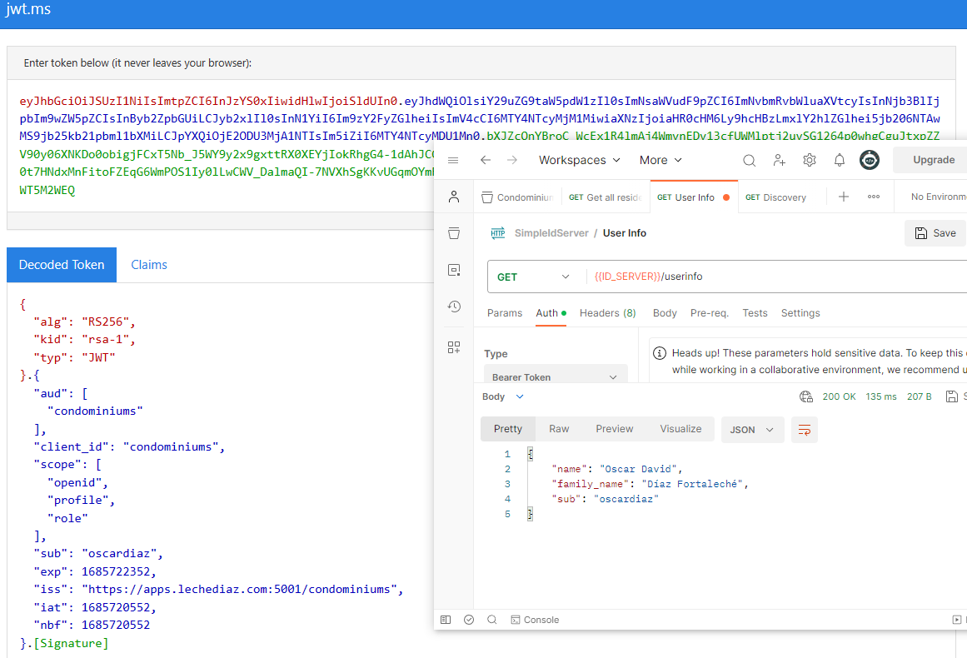The width and height of the screenshot is (967, 658).
Task: Toggle the sidebar panel icon in the status bar
Action: (x=446, y=620)
